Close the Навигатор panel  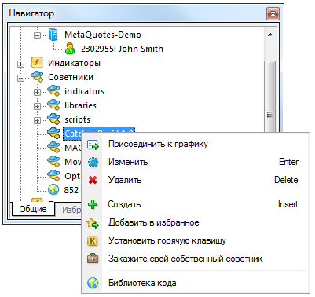273,13
